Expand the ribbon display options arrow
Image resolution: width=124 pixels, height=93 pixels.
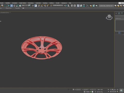(25, 8)
